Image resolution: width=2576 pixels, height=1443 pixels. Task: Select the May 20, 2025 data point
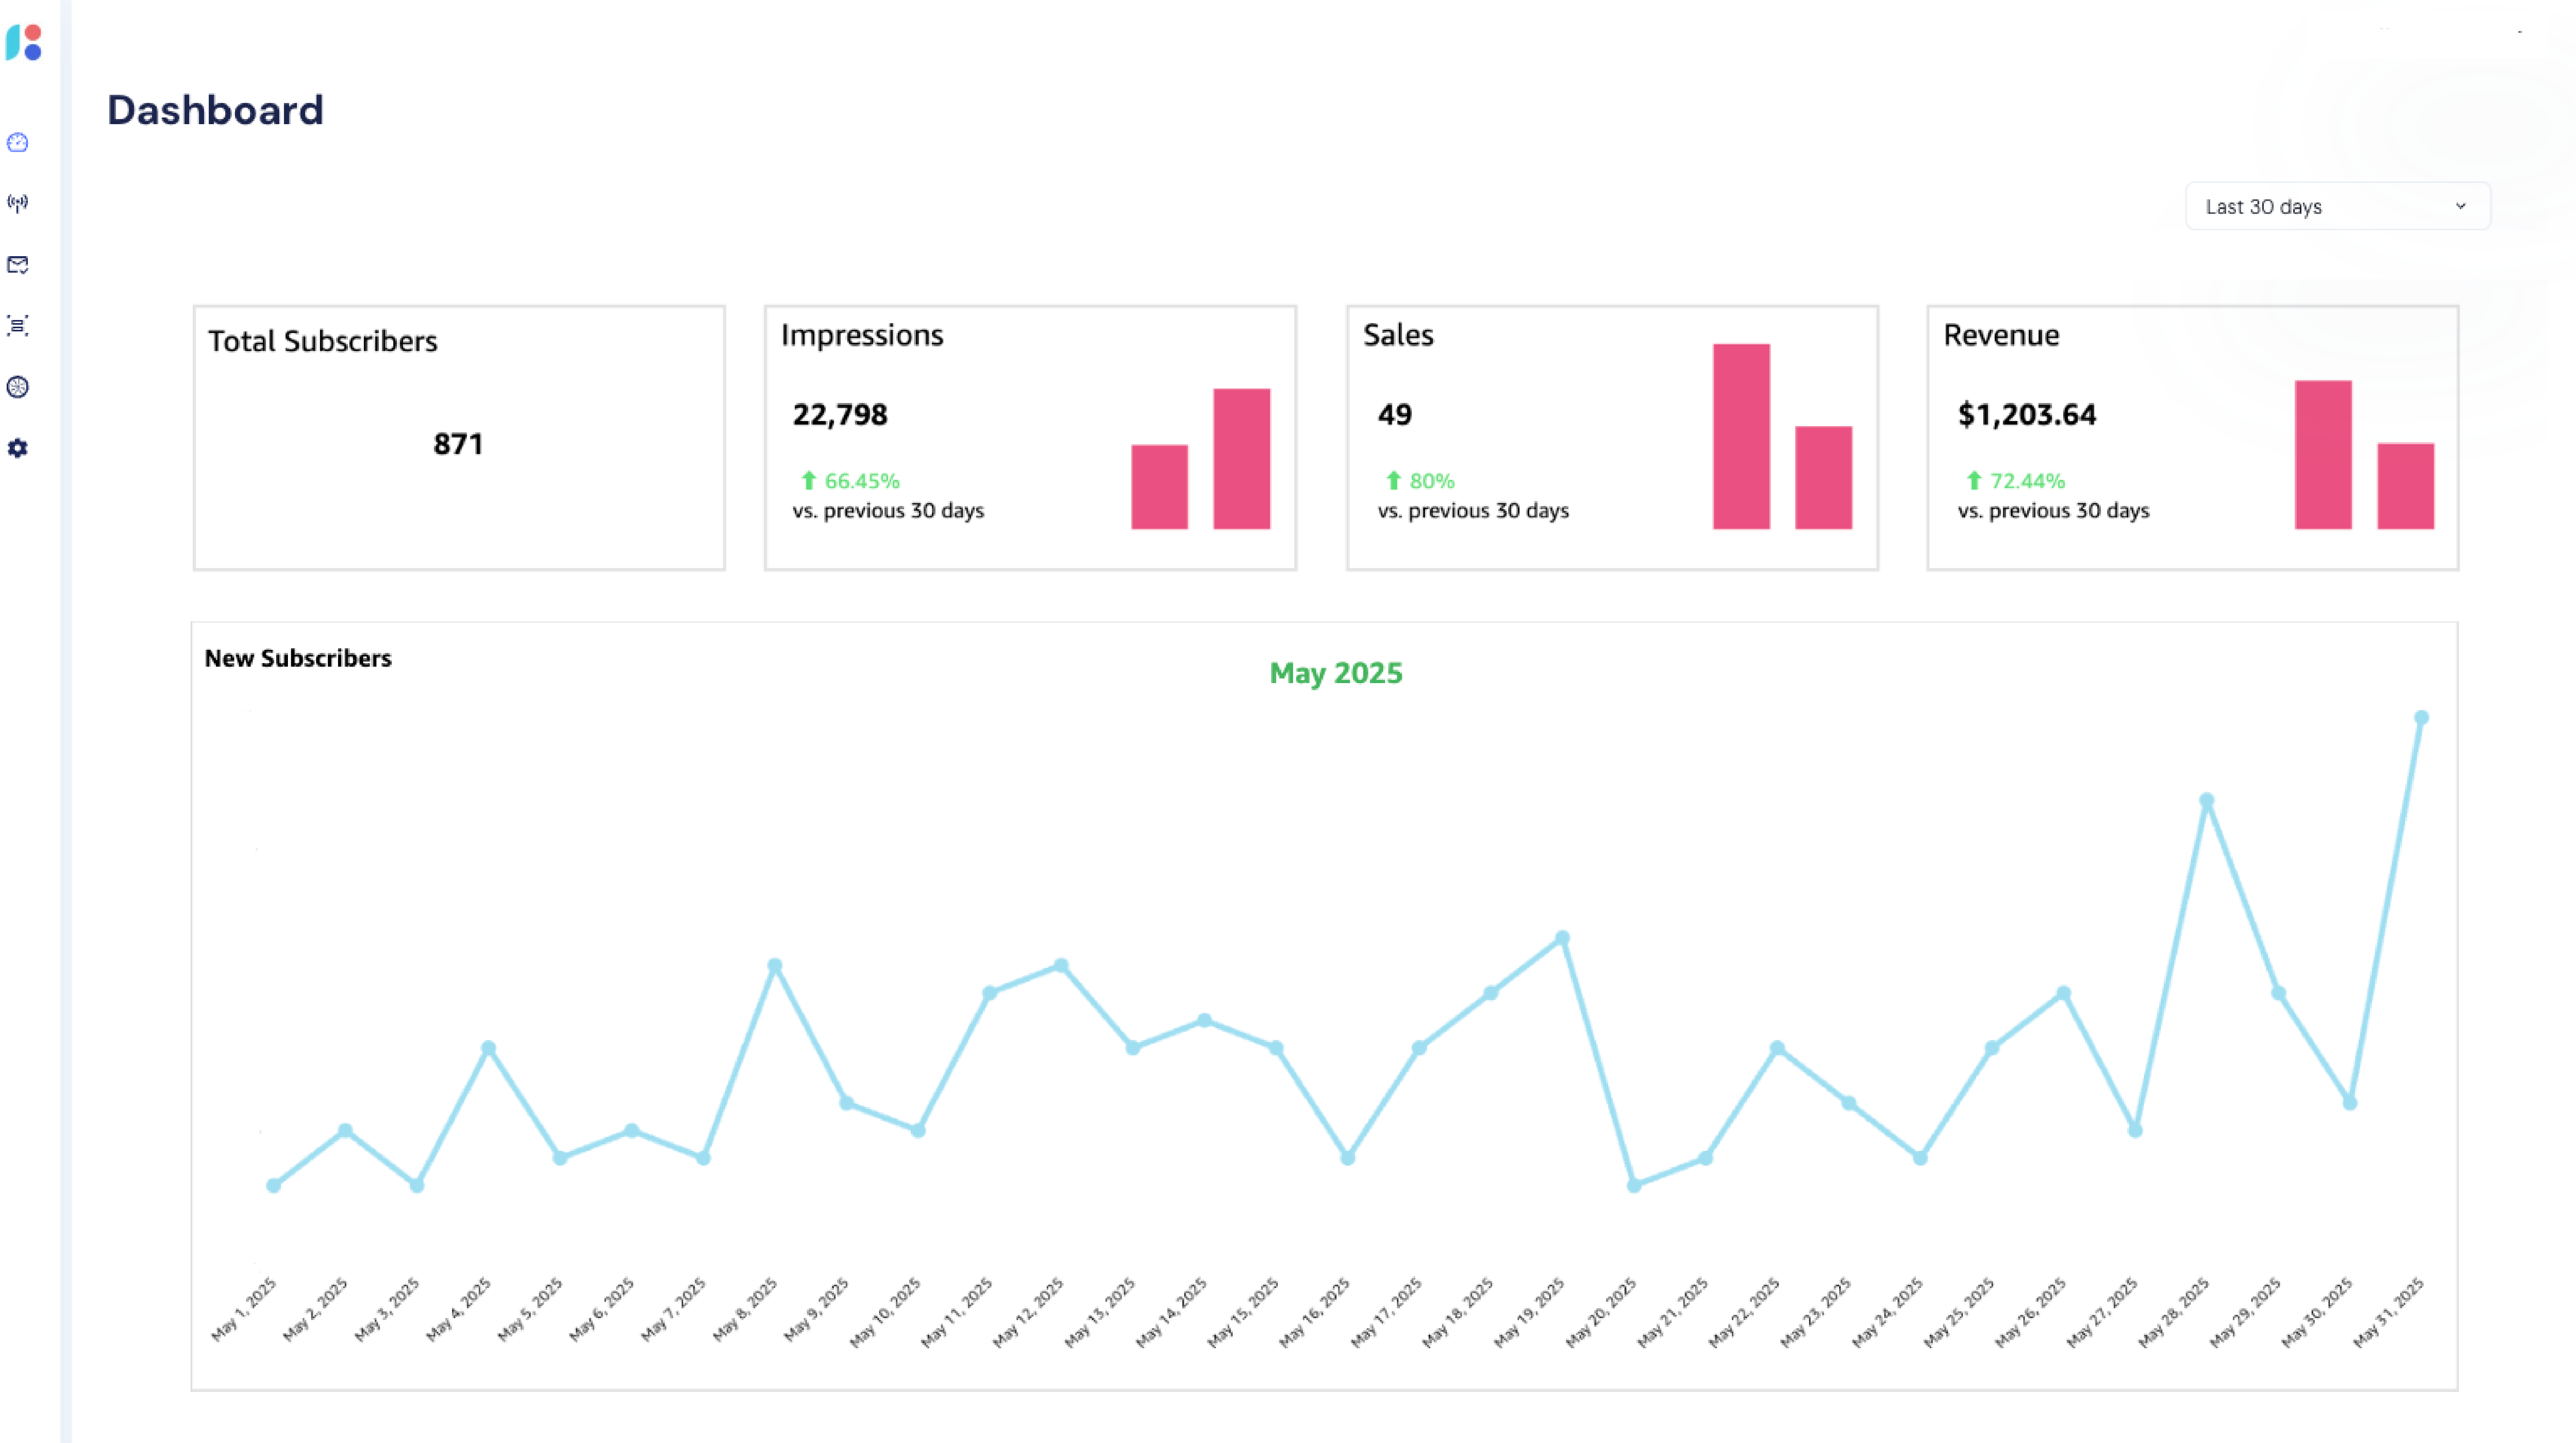point(1634,1186)
